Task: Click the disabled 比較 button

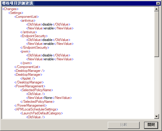Action: (124, 125)
